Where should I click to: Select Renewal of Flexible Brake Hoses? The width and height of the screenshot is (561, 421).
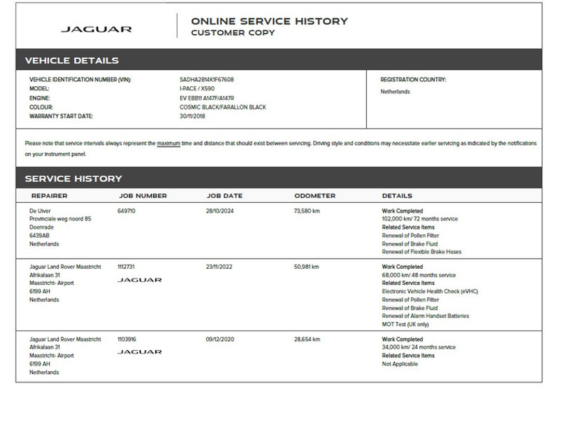(421, 252)
